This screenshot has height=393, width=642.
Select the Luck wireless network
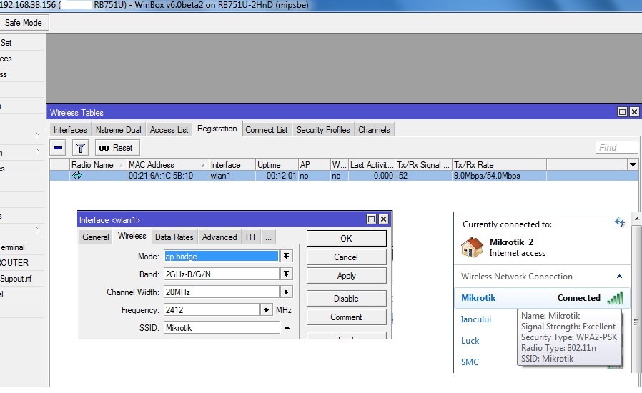pos(470,341)
